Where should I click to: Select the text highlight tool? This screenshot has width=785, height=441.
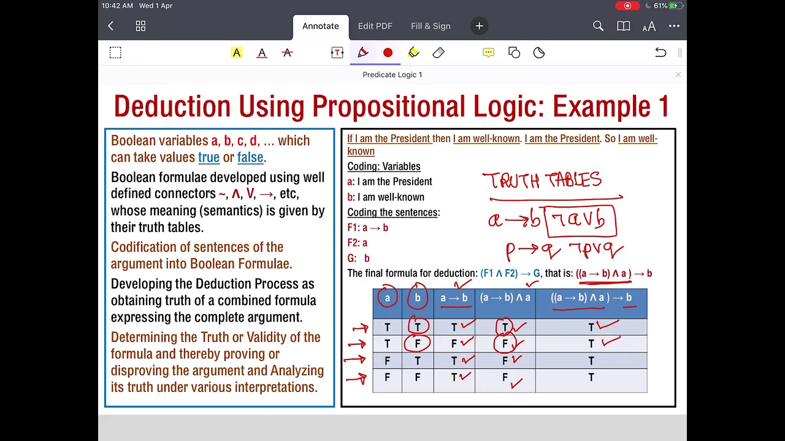tap(237, 53)
